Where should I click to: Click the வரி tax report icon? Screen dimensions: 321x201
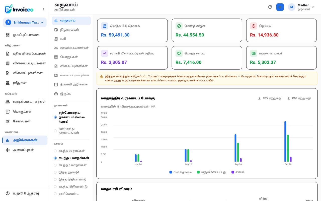[x=56, y=39]
